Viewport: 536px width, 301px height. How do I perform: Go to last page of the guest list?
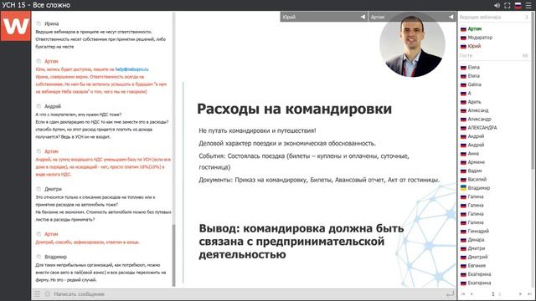tap(529, 293)
